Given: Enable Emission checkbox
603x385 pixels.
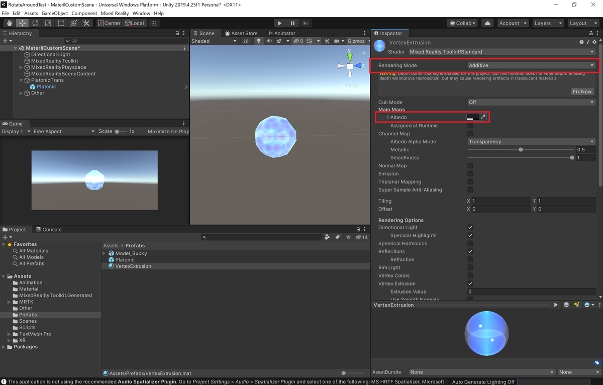Looking at the screenshot, I should (470, 174).
